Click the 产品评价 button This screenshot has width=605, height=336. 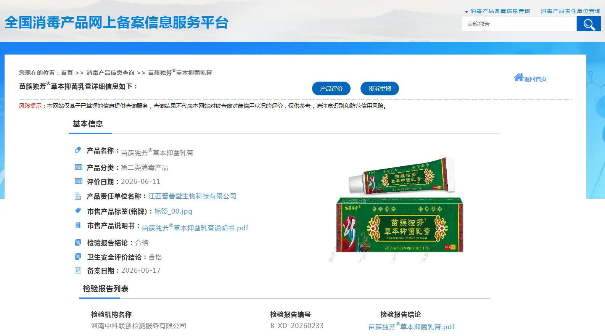coord(331,88)
